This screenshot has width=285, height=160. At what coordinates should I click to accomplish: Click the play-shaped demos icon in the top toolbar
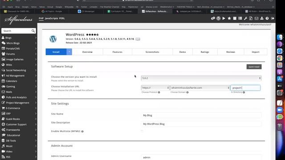click(x=224, y=18)
